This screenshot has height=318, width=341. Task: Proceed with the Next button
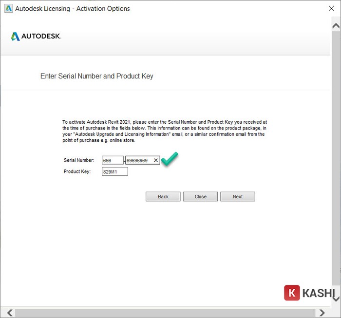pos(237,196)
